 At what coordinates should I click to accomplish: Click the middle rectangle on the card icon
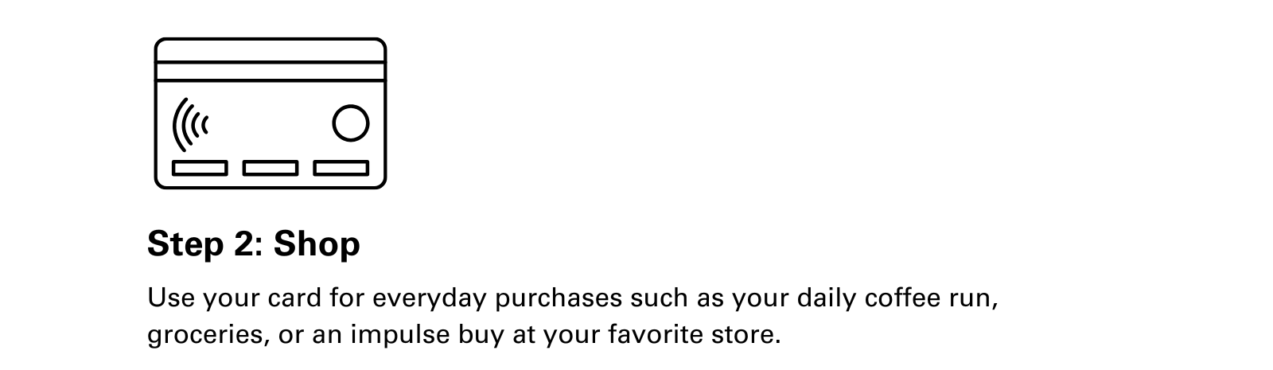pos(271,168)
